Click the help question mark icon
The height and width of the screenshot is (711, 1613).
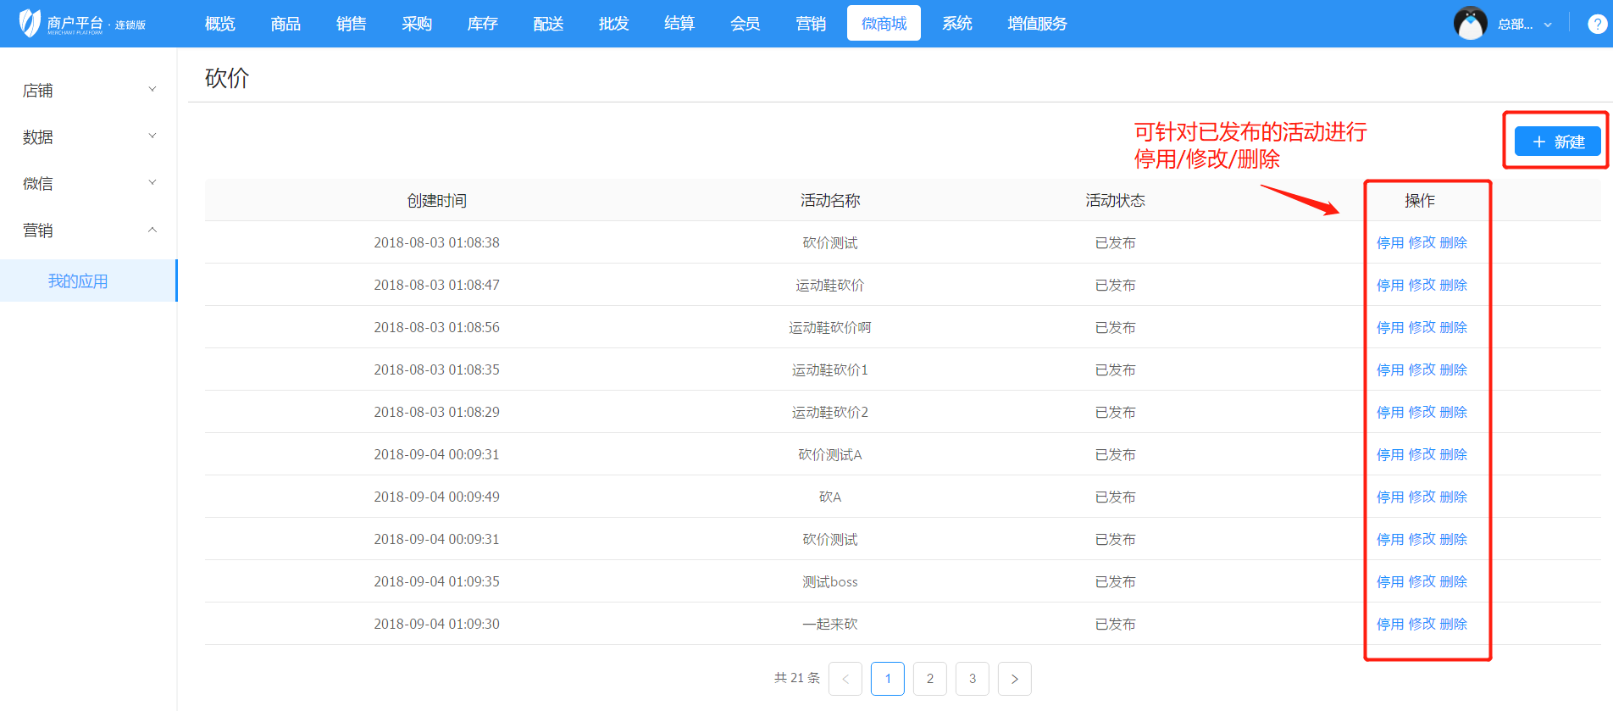tap(1597, 24)
